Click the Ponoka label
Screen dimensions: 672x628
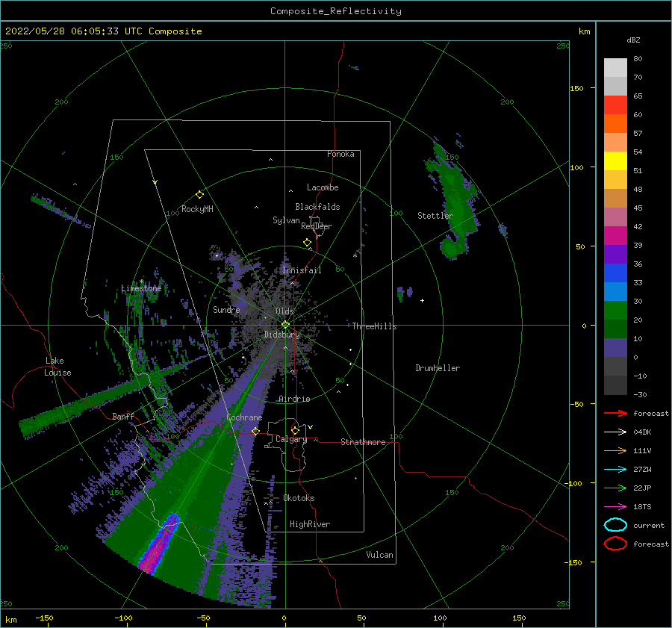pos(340,154)
